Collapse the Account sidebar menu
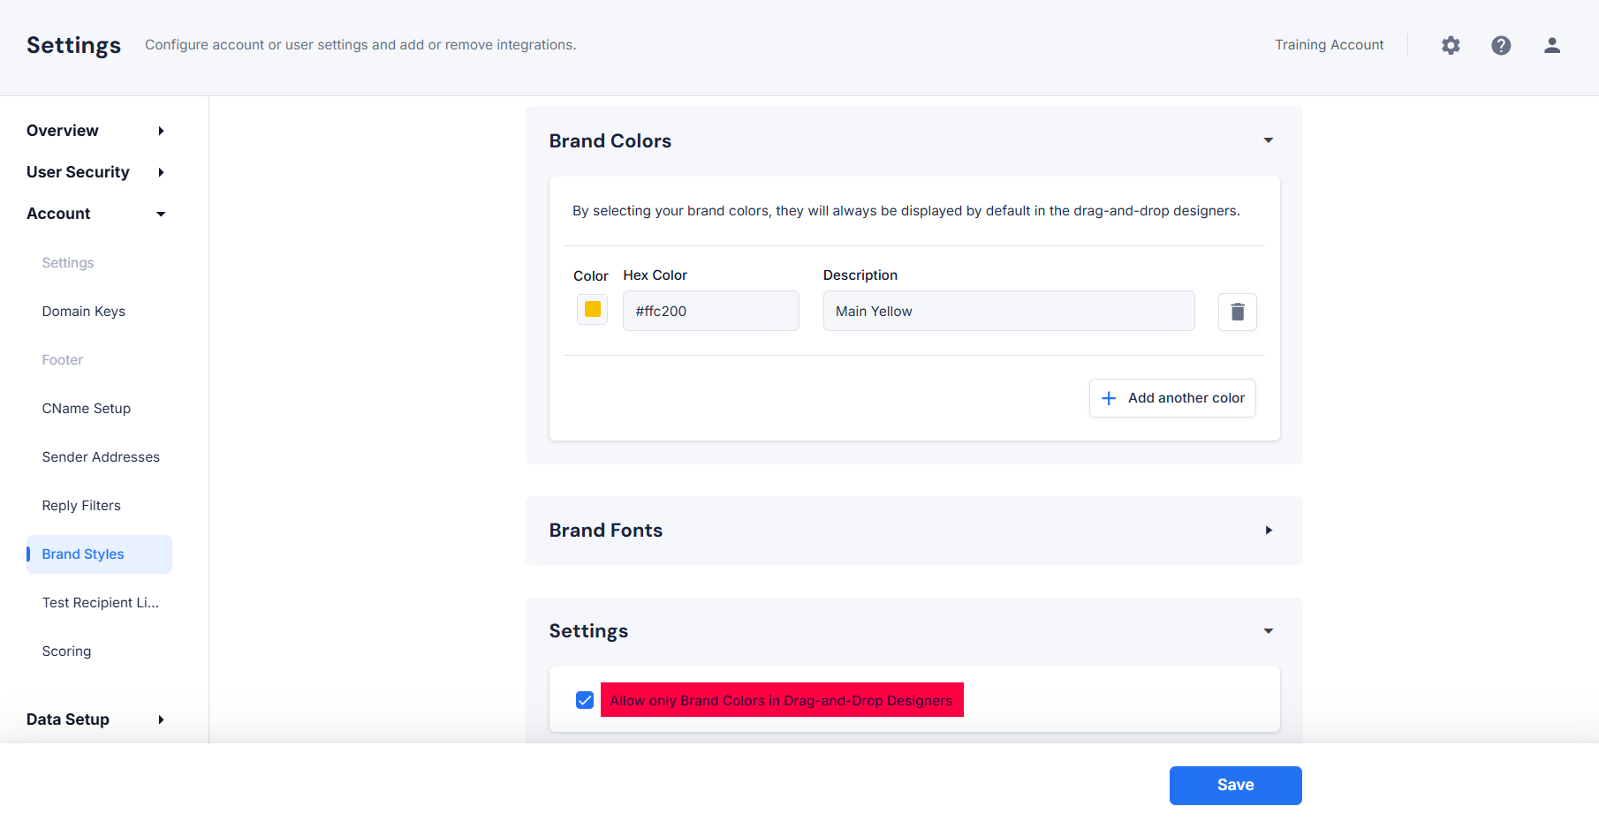The width and height of the screenshot is (1599, 821). 161,214
